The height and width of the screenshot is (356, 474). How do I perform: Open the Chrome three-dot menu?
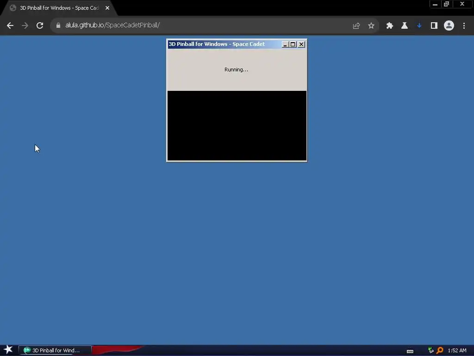pos(464,26)
